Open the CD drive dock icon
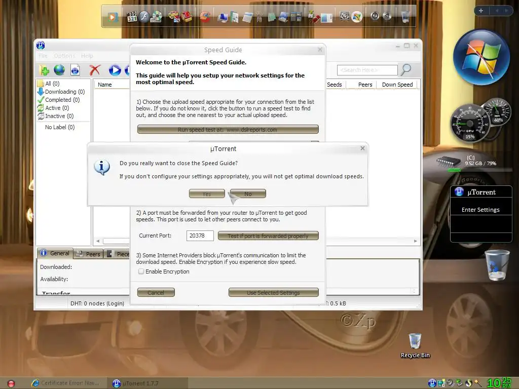 pos(157,17)
